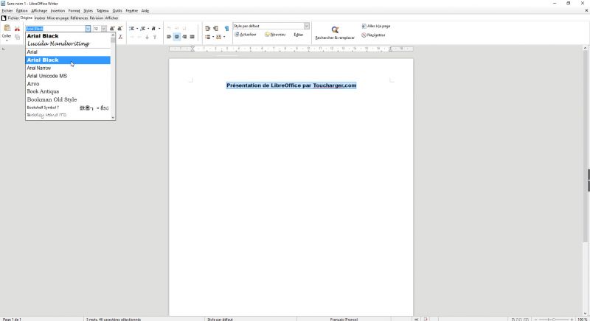This screenshot has height=321, width=590.
Task: Open the Styles menu
Action: [88, 11]
